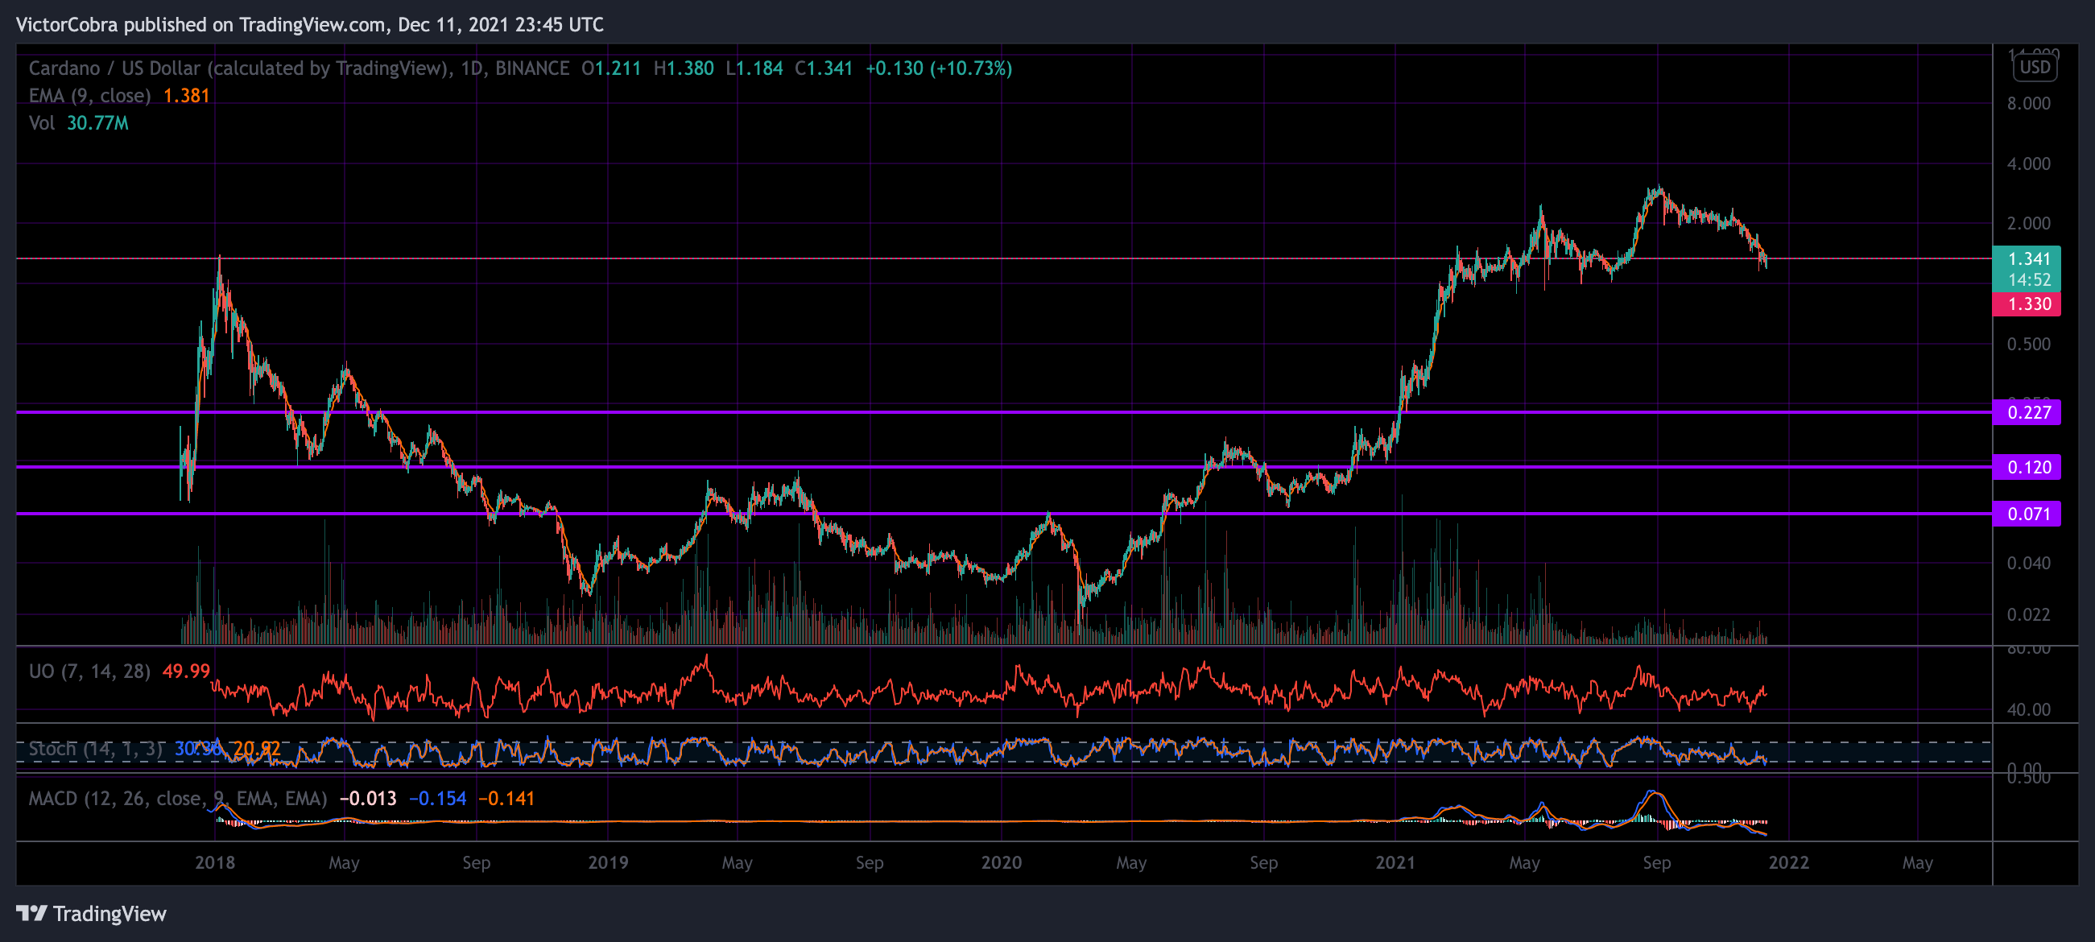Click the 0.120 purple price level tag

pos(2026,467)
